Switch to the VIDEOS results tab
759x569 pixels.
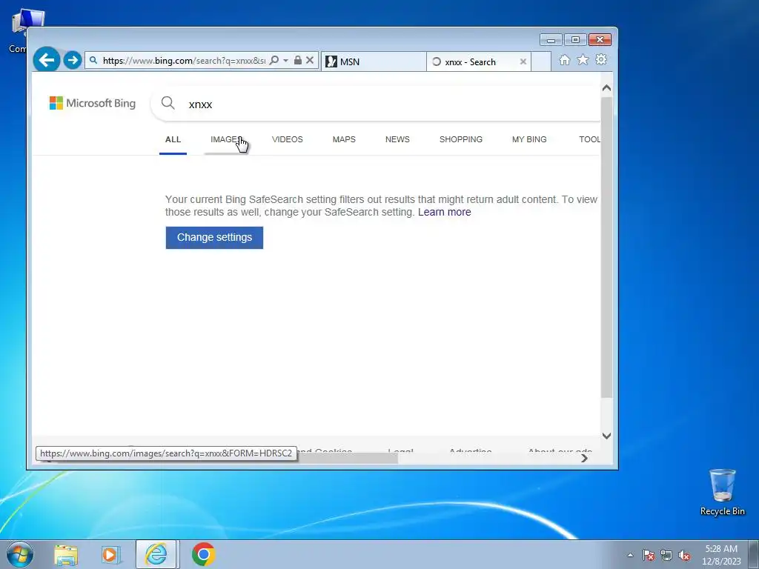coord(288,140)
